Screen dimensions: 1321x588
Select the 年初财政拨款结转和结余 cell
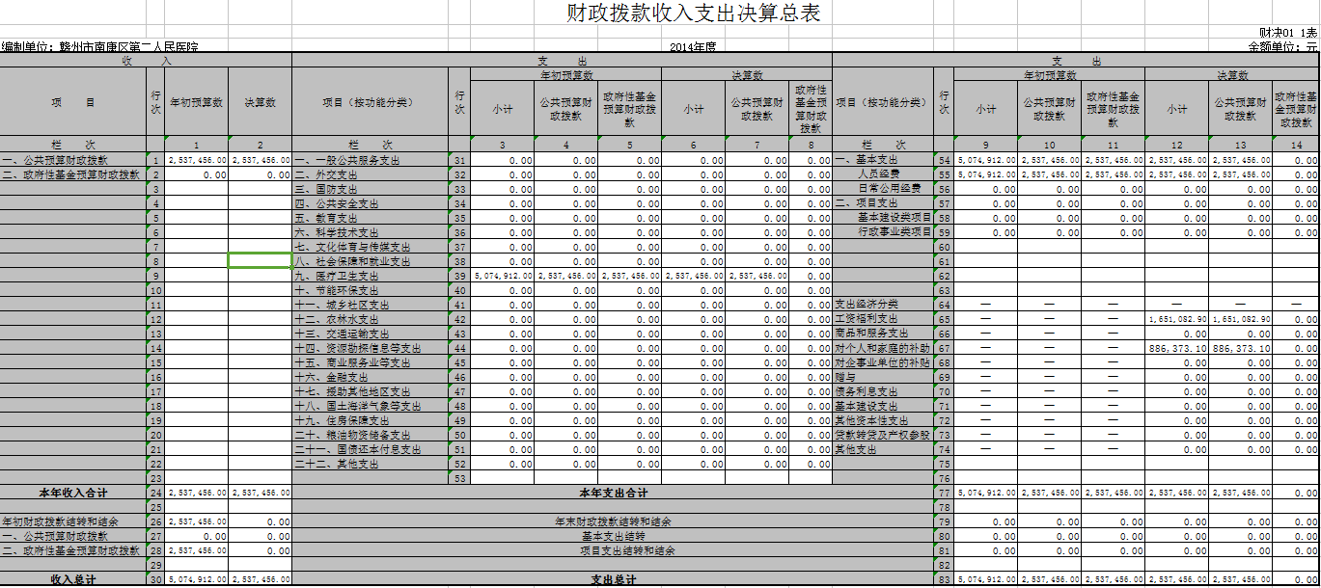pyautogui.click(x=73, y=522)
